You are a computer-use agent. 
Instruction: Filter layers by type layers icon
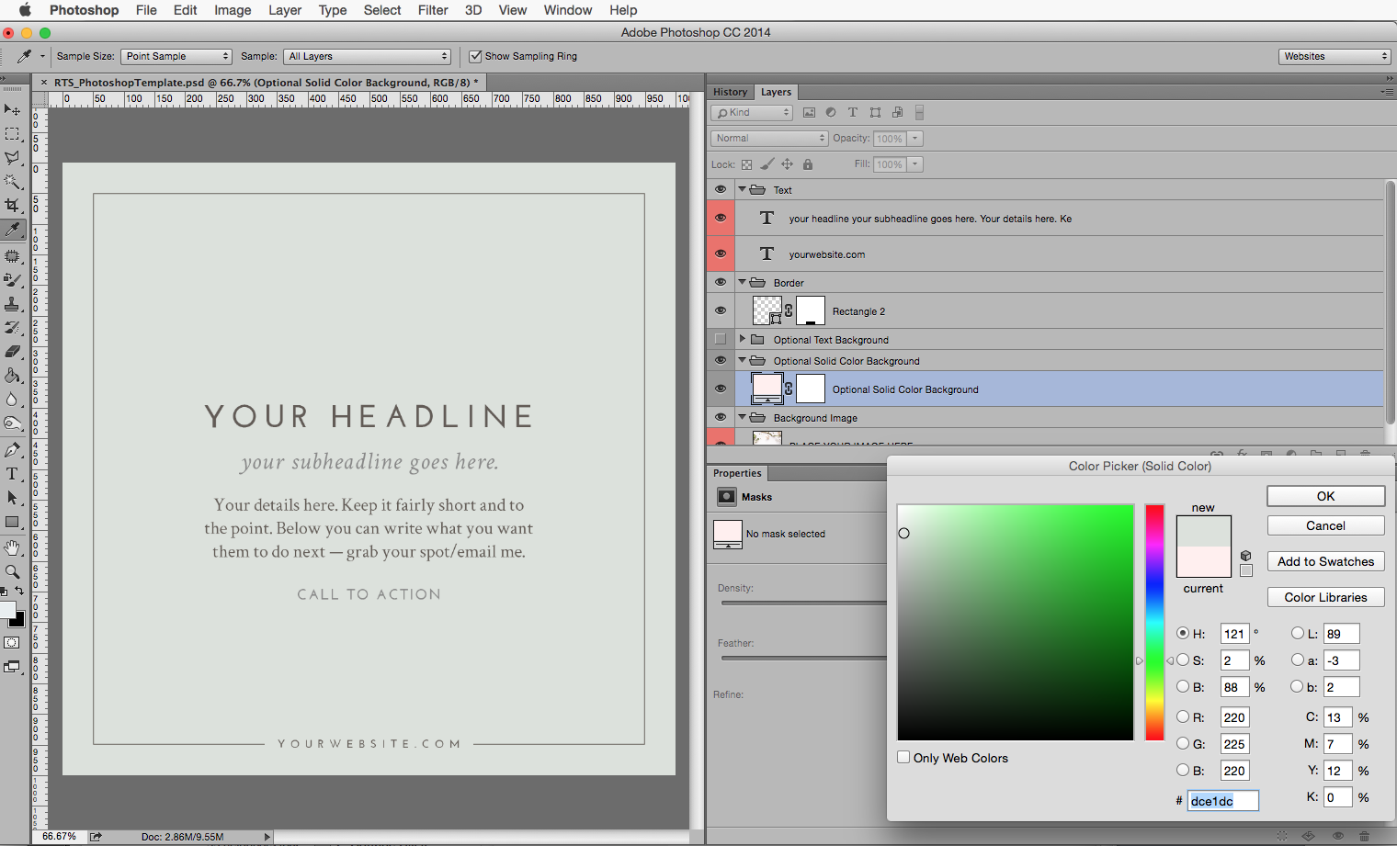pos(853,112)
